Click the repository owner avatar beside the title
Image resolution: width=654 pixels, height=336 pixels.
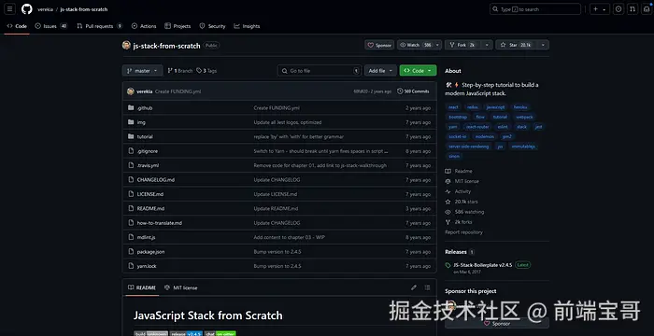point(126,46)
